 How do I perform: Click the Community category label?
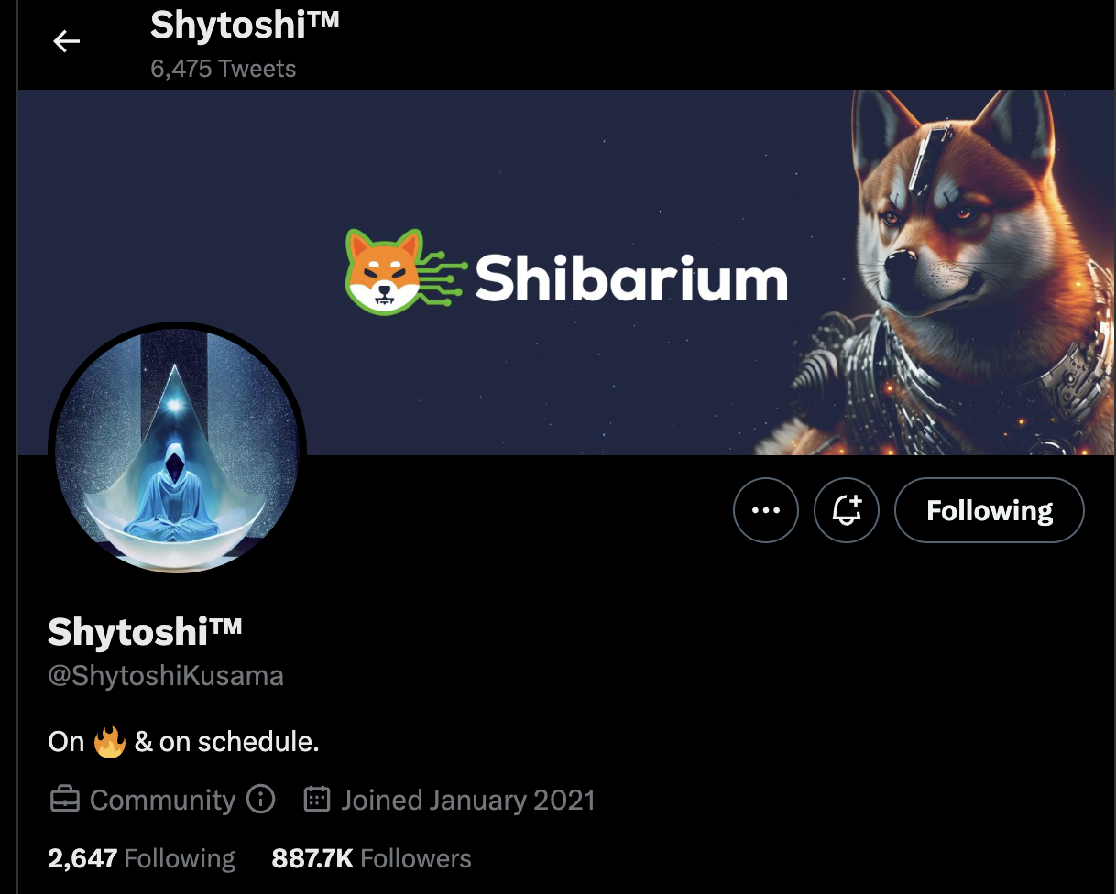162,800
